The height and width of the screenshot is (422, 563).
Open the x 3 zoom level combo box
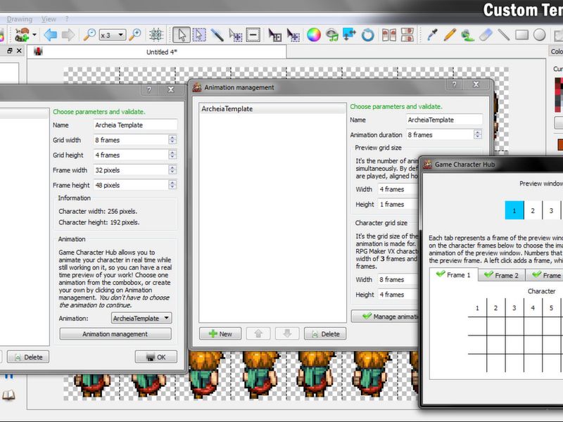point(113,35)
